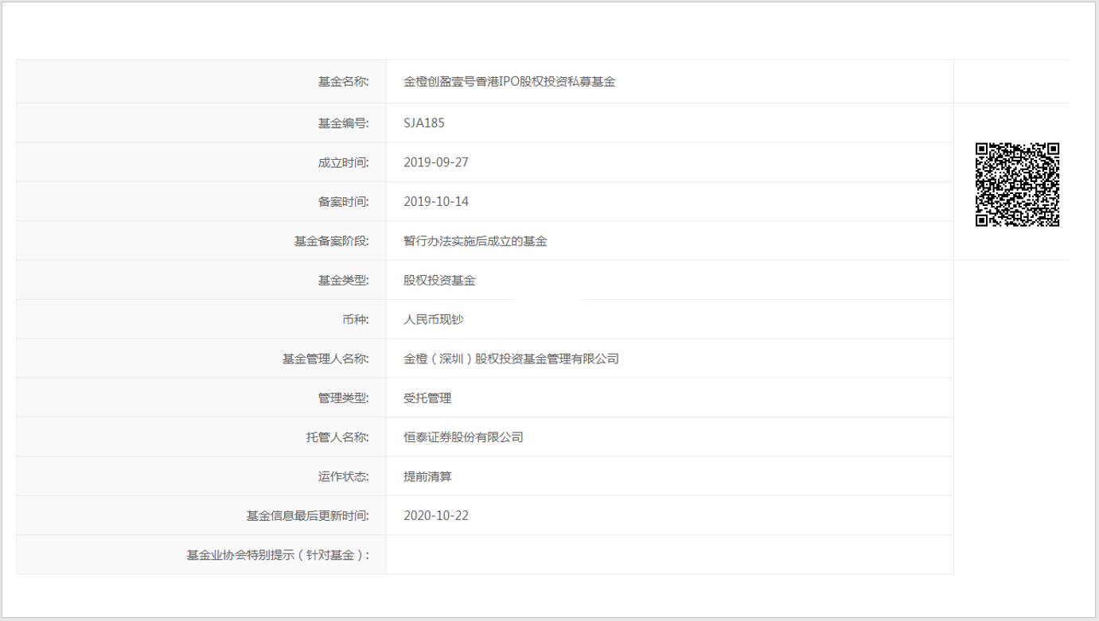The height and width of the screenshot is (621, 1099).
Task: Click the 管理类型 label
Action: (x=344, y=398)
